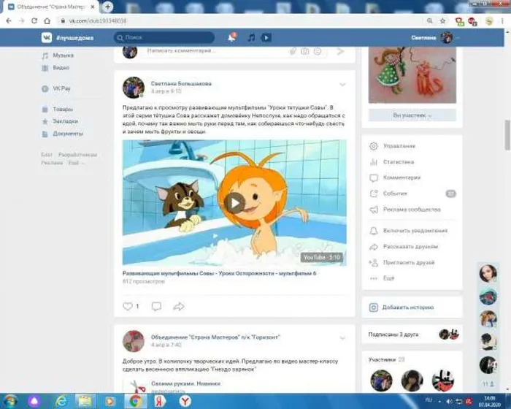Viewport: 511px width, 409px height.
Task: Open Объединение "Страна Мастеров" post author link
Action: pyautogui.click(x=215, y=337)
